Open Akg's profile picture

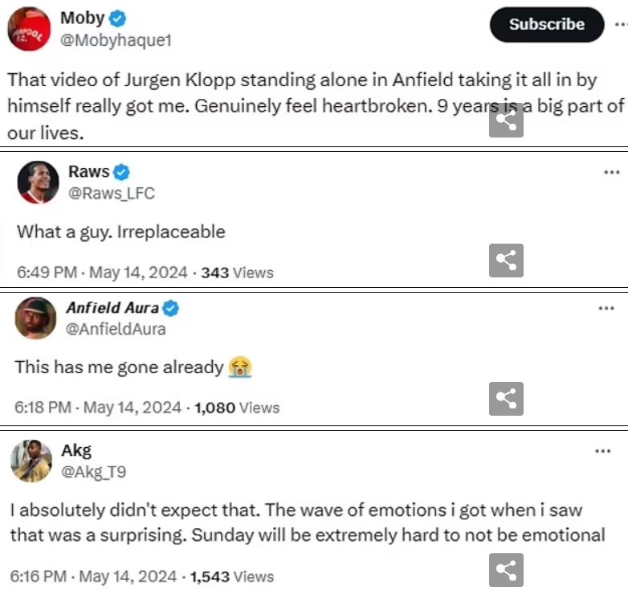(x=32, y=462)
